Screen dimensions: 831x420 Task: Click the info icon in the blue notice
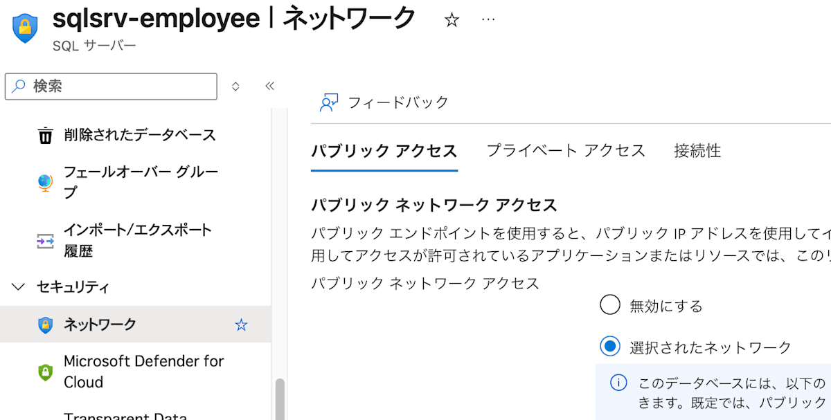pos(618,383)
